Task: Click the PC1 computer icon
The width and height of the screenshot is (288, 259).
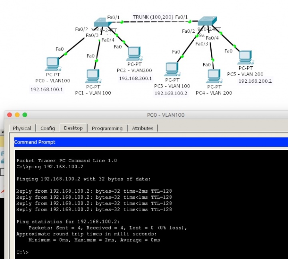Action: (93, 76)
